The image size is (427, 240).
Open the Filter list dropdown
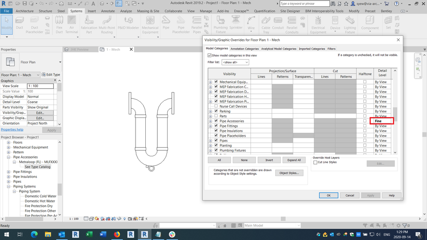[x=235, y=62]
